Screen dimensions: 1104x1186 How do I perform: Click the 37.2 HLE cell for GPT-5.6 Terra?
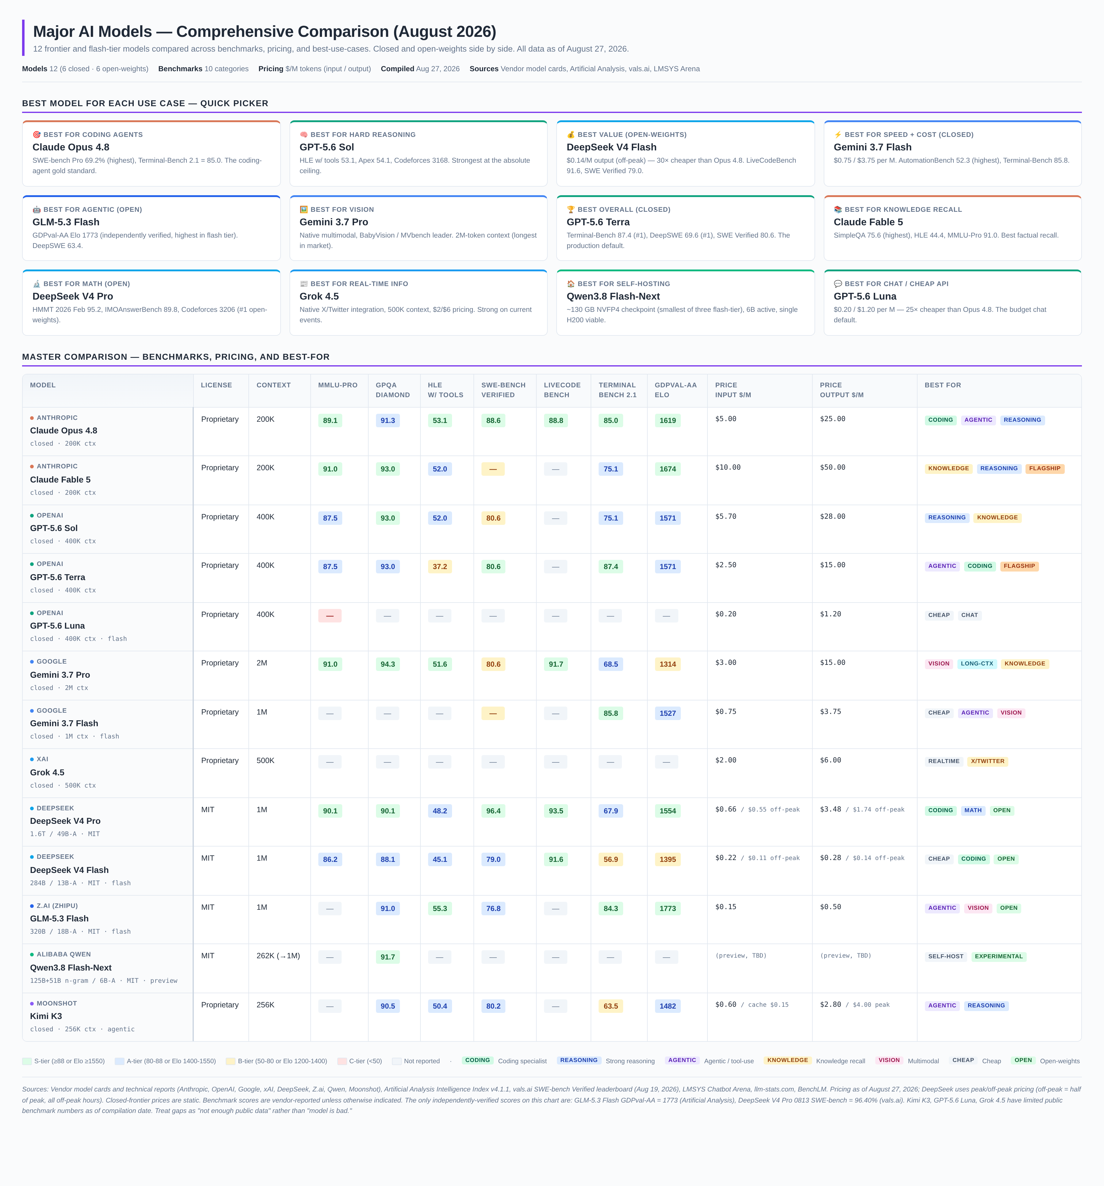click(x=439, y=567)
